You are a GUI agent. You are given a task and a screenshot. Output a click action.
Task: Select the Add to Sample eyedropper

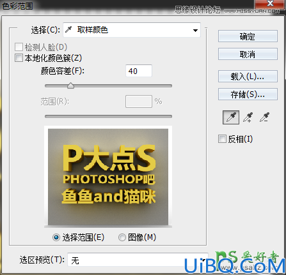coord(248,117)
